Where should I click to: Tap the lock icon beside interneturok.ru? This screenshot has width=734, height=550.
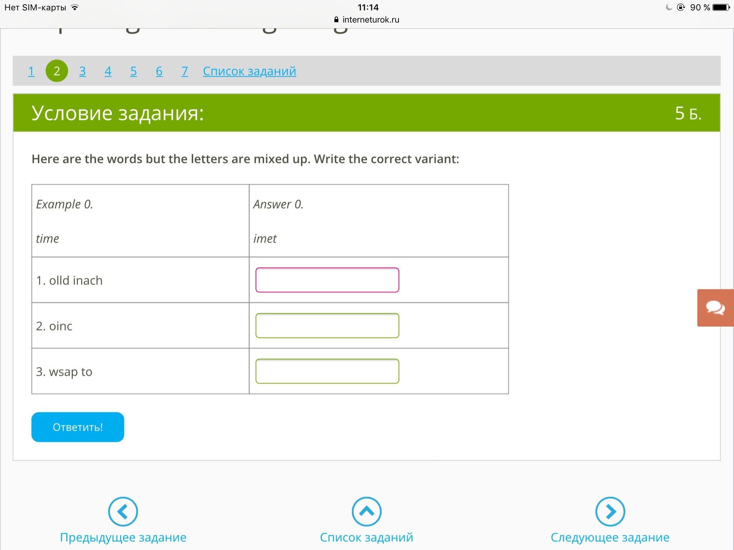click(336, 20)
